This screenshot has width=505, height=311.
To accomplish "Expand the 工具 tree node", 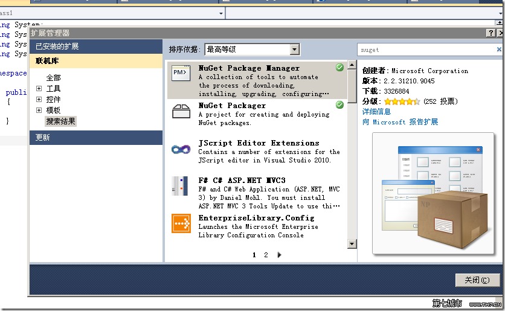I will click(x=39, y=89).
